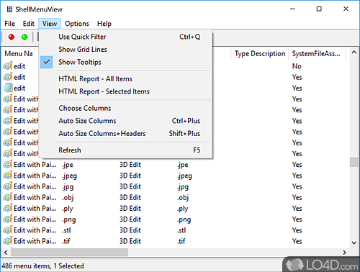Image resolution: width=360 pixels, height=272 pixels.
Task: Click the horizontal scrollbar thumb
Action: [69, 253]
